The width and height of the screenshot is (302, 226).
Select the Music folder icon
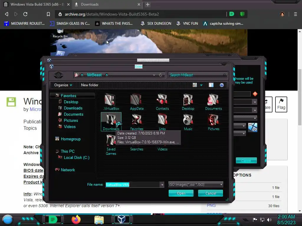(x=188, y=122)
